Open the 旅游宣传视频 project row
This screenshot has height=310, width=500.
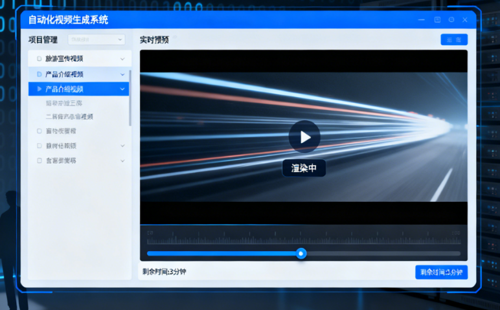(x=80, y=59)
